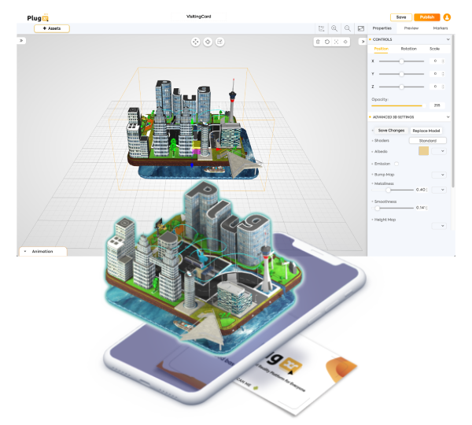Click the reset rotation circular arrow icon

tap(327, 42)
